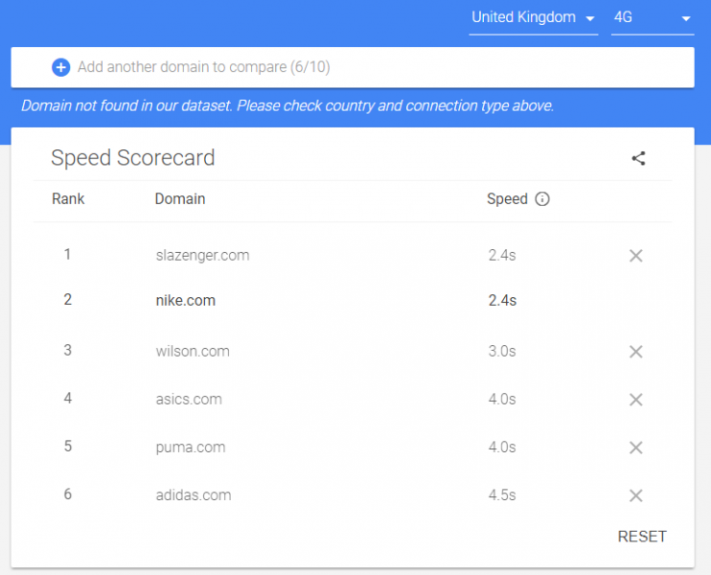Open the United Kingdom country dropdown
This screenshot has height=575, width=711.
533,18
